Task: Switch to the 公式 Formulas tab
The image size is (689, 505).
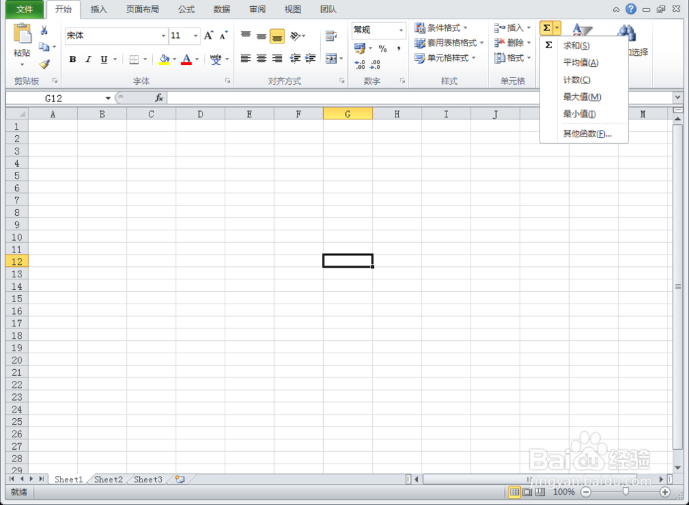Action: (186, 9)
